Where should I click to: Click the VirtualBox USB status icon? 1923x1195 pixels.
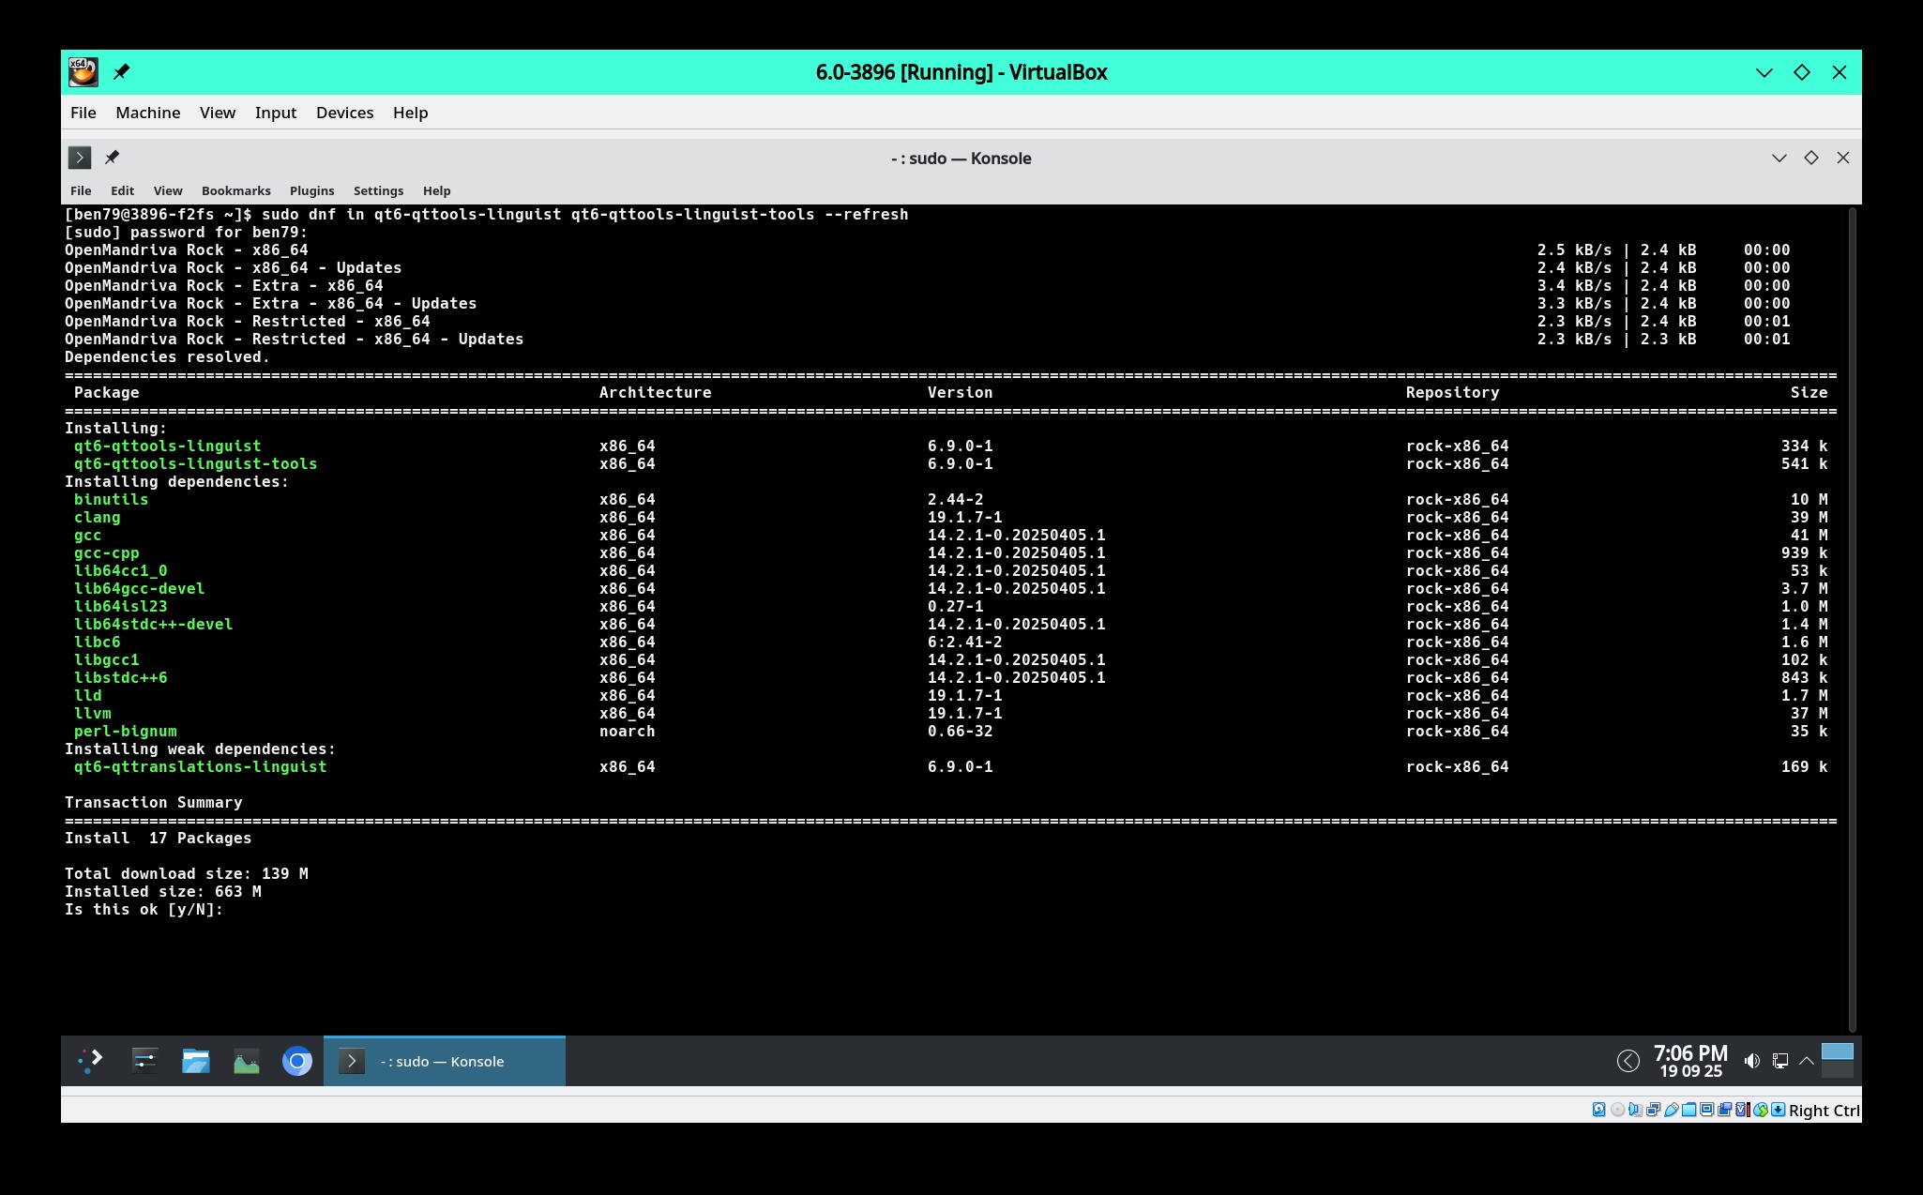[x=1672, y=1110]
